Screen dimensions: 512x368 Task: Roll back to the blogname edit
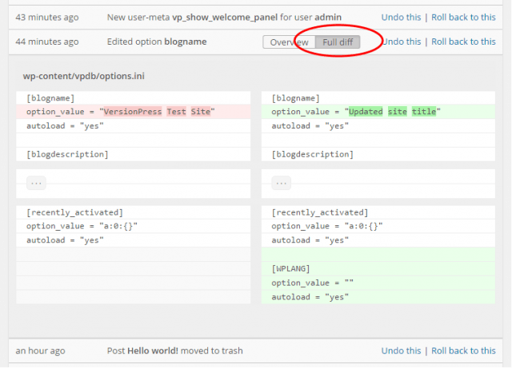pos(463,42)
